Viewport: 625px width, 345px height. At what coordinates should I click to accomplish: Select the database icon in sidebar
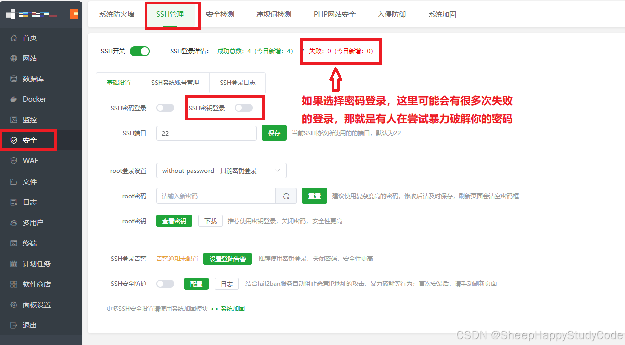point(14,79)
